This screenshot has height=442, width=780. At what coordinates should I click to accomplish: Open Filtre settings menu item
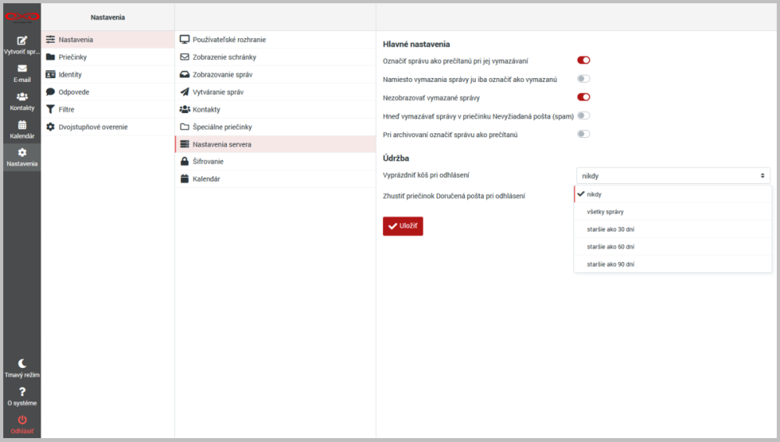108,109
